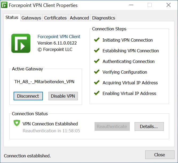Click checkmark beside Verifying Configuration

click(x=97, y=71)
